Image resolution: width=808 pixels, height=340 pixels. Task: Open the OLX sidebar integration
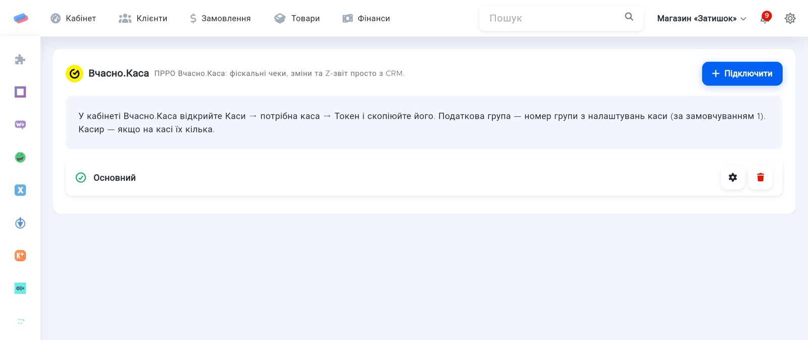tap(20, 288)
